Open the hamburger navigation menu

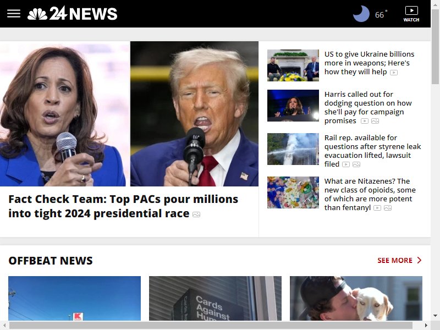(x=14, y=13)
